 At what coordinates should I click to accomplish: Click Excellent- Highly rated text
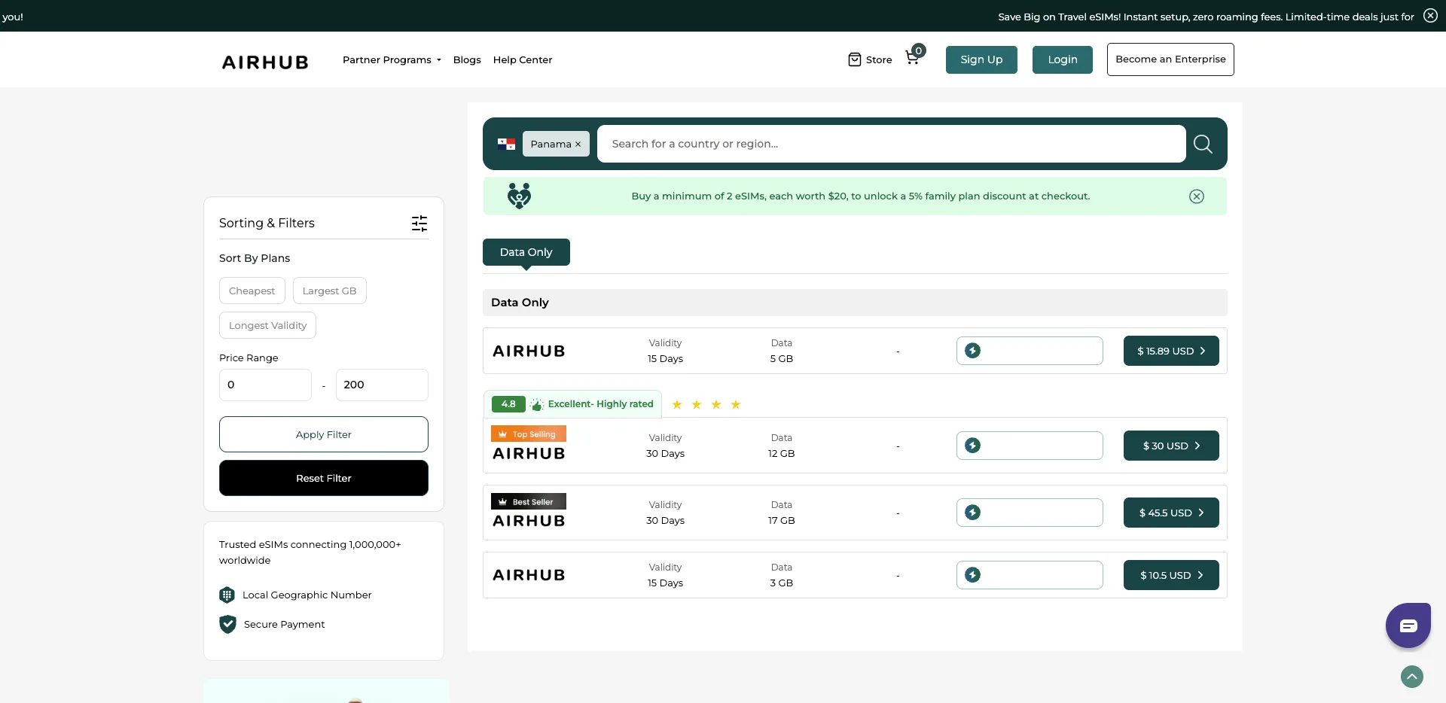(x=601, y=404)
